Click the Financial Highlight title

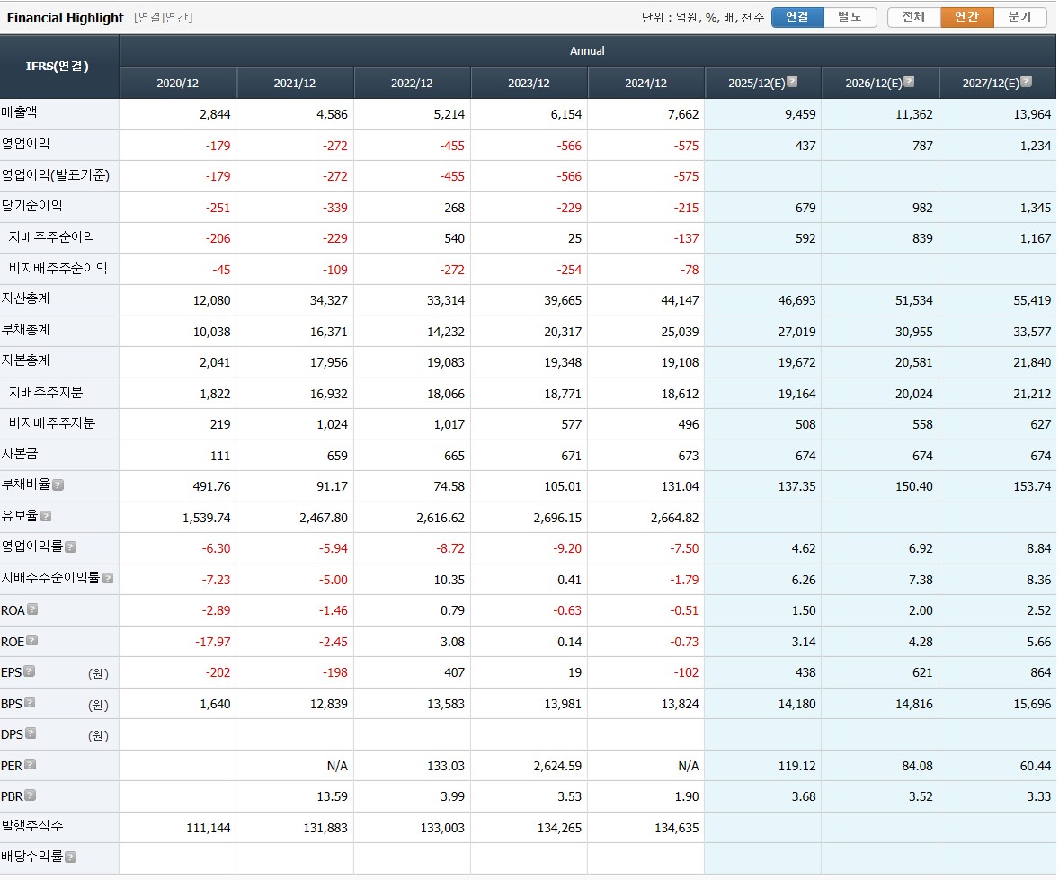coord(66,18)
